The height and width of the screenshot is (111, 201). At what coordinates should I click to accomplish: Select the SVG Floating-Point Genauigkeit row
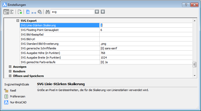(59, 30)
